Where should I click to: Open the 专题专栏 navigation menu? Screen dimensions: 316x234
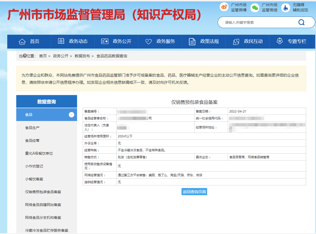pos(291,42)
